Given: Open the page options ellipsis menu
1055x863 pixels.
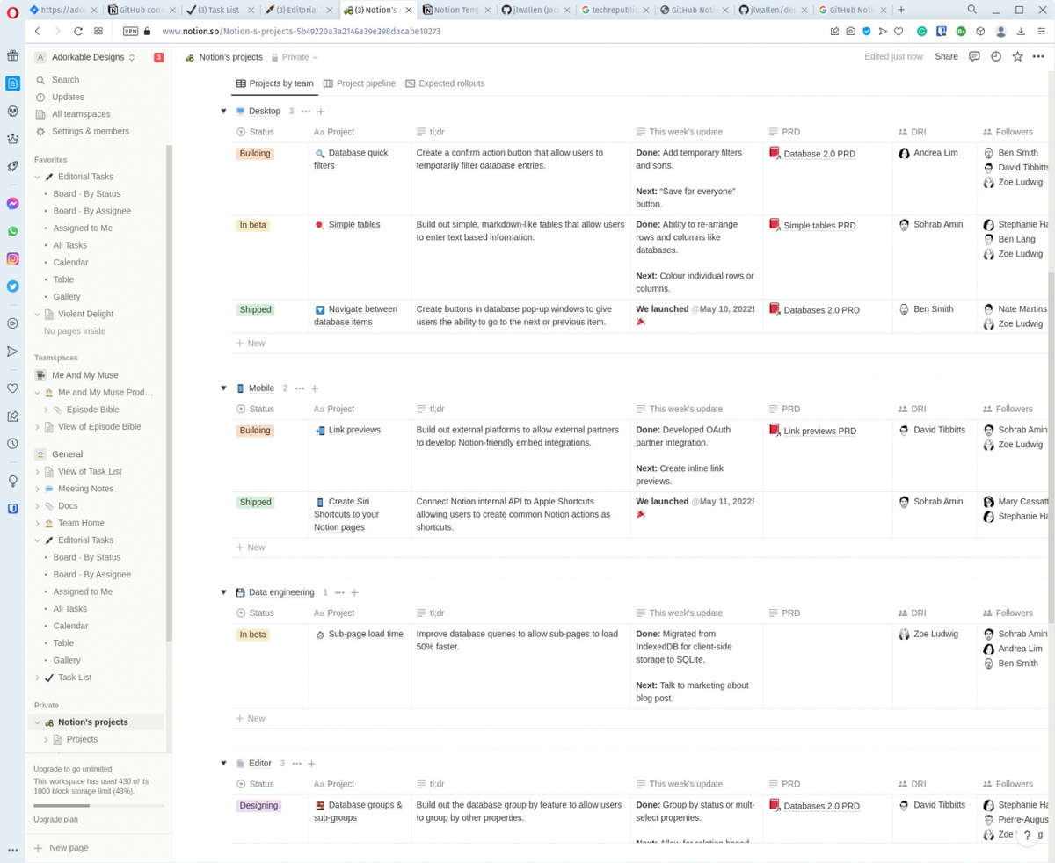Looking at the screenshot, I should (x=1038, y=56).
